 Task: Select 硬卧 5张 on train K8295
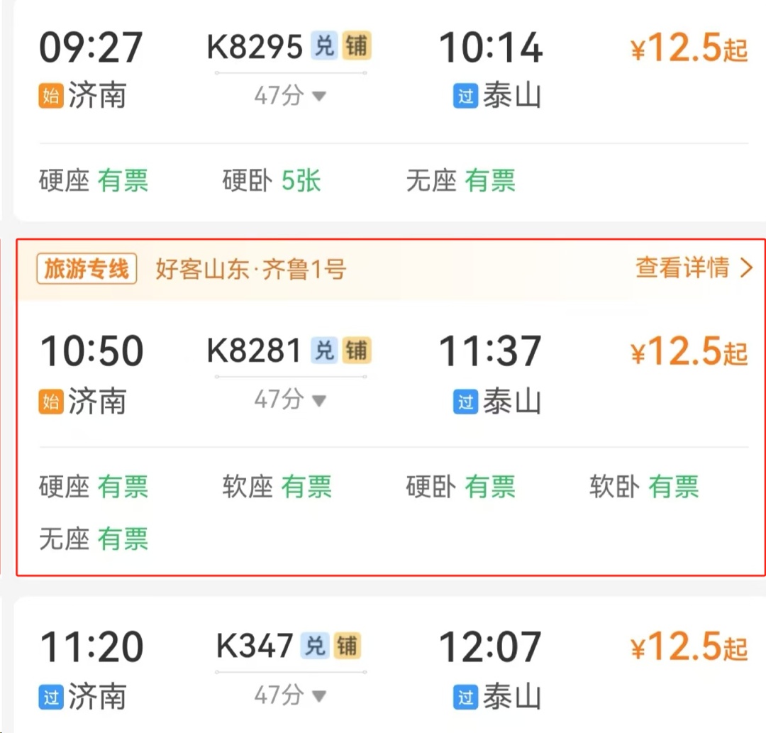pyautogui.click(x=272, y=181)
